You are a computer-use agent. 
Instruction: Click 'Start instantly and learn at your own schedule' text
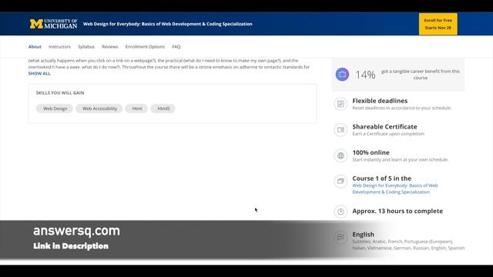coord(401,159)
